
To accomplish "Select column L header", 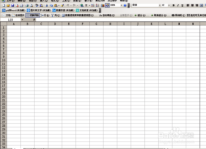I will pos(165,24).
